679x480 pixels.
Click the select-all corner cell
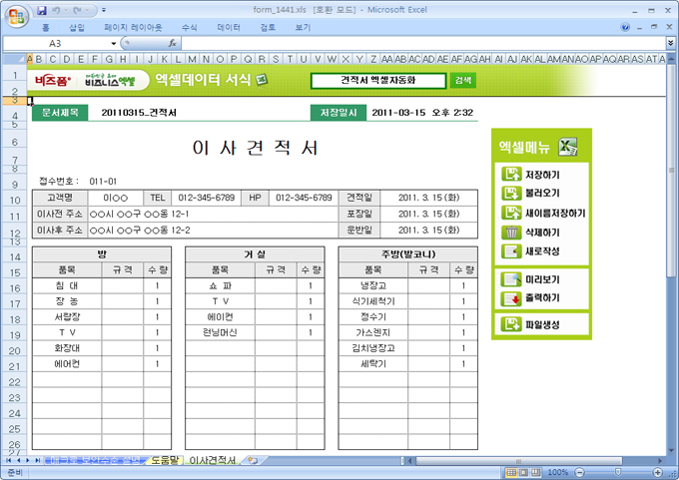click(x=14, y=59)
